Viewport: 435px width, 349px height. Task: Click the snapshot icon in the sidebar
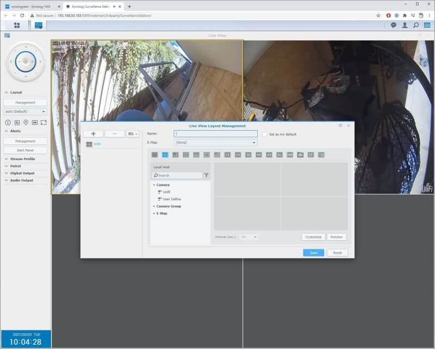point(17,123)
